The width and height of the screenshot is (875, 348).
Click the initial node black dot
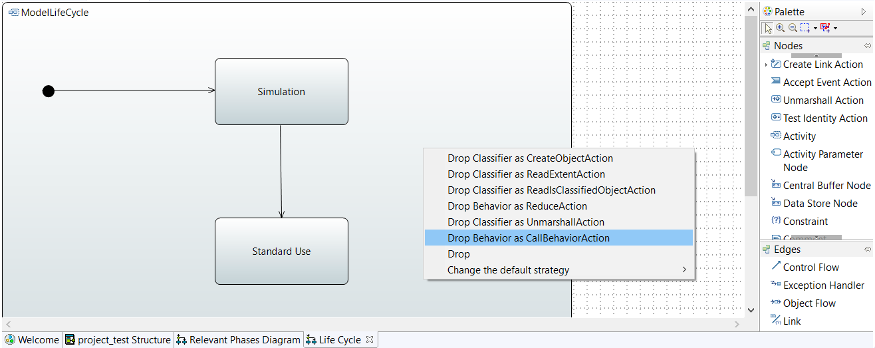(x=49, y=91)
